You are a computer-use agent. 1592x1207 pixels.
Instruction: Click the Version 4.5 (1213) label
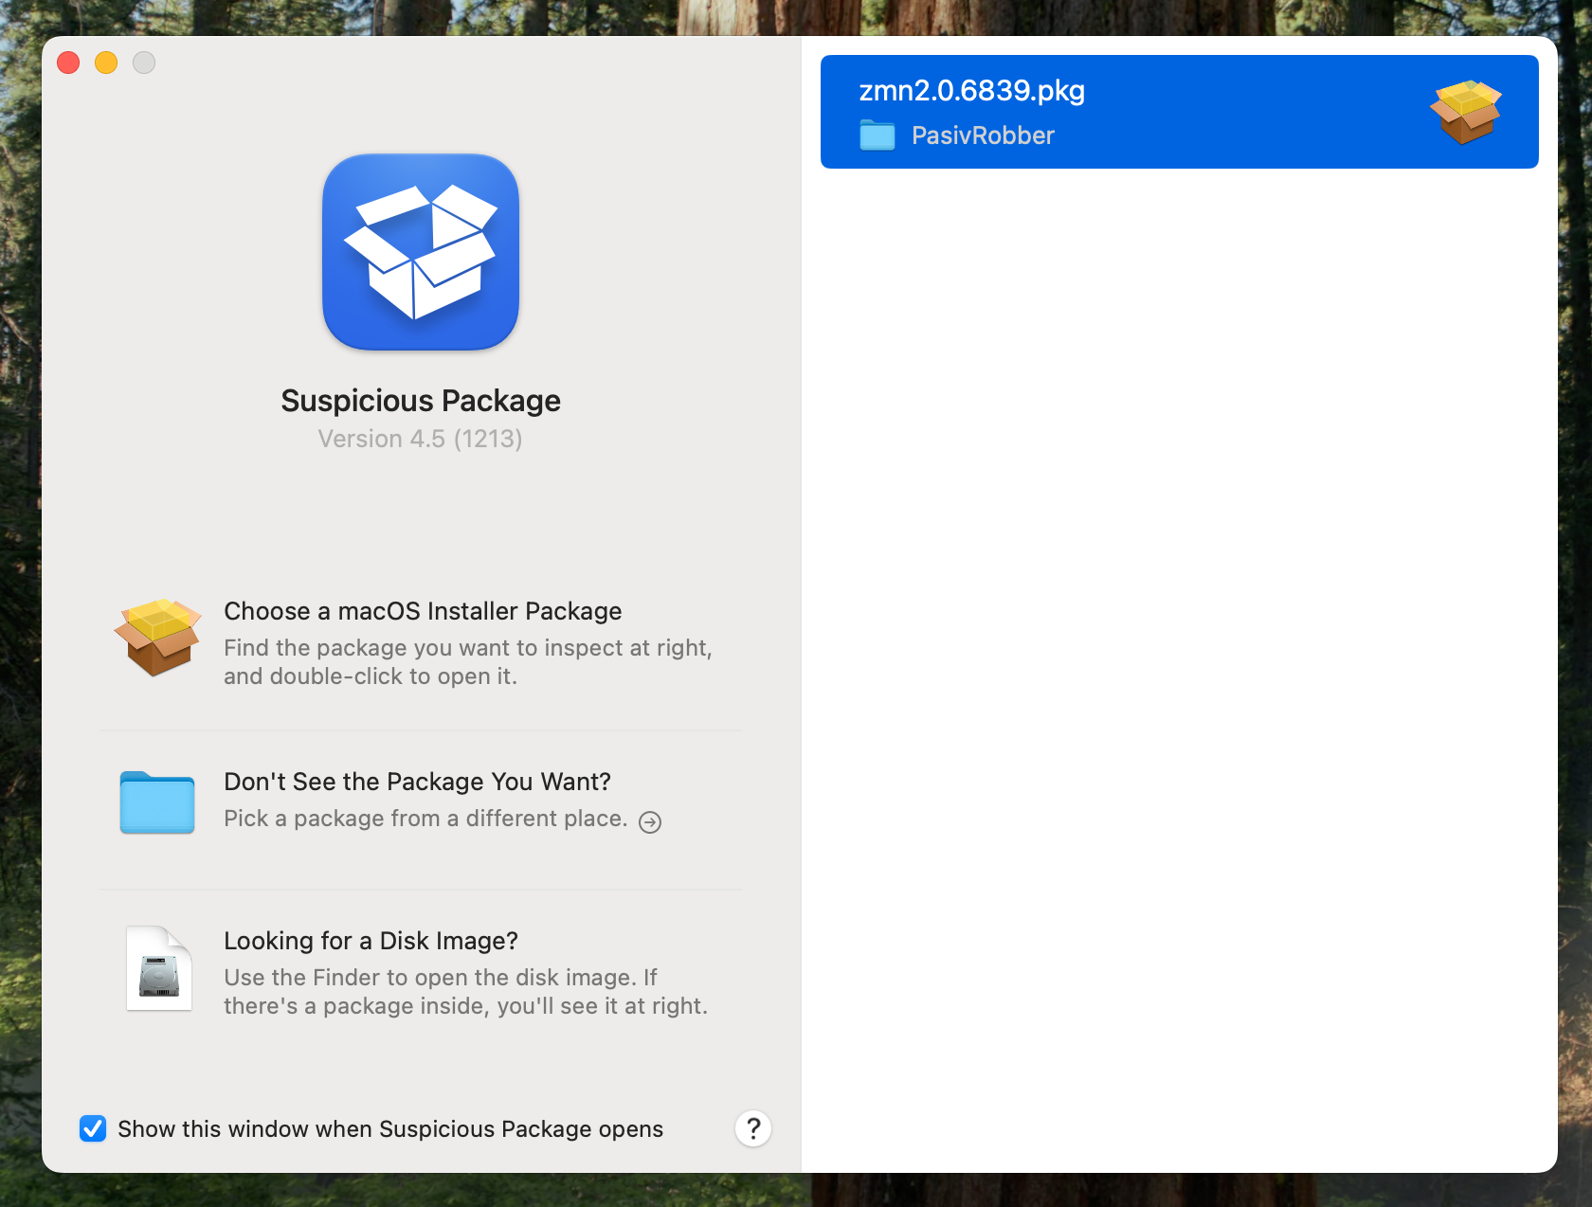(420, 439)
